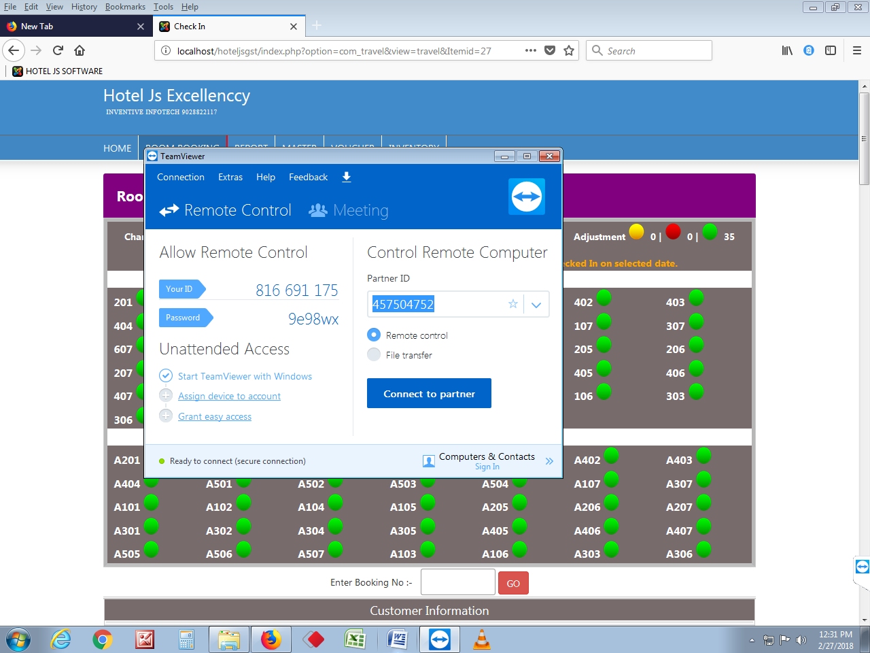This screenshot has width=870, height=653.
Task: Click Connect to partner button
Action: (429, 393)
